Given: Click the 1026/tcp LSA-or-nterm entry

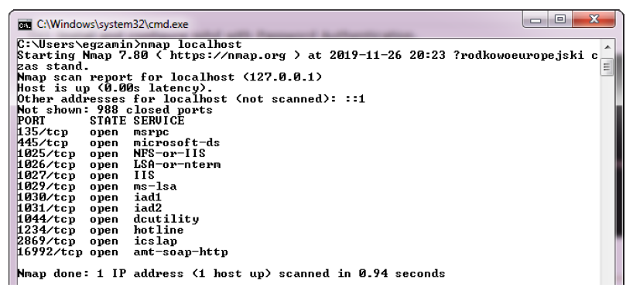Looking at the screenshot, I should pos(119,165).
